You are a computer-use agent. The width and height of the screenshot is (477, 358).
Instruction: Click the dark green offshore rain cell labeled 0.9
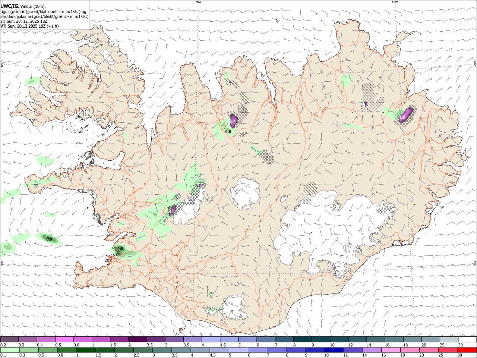pos(49,239)
